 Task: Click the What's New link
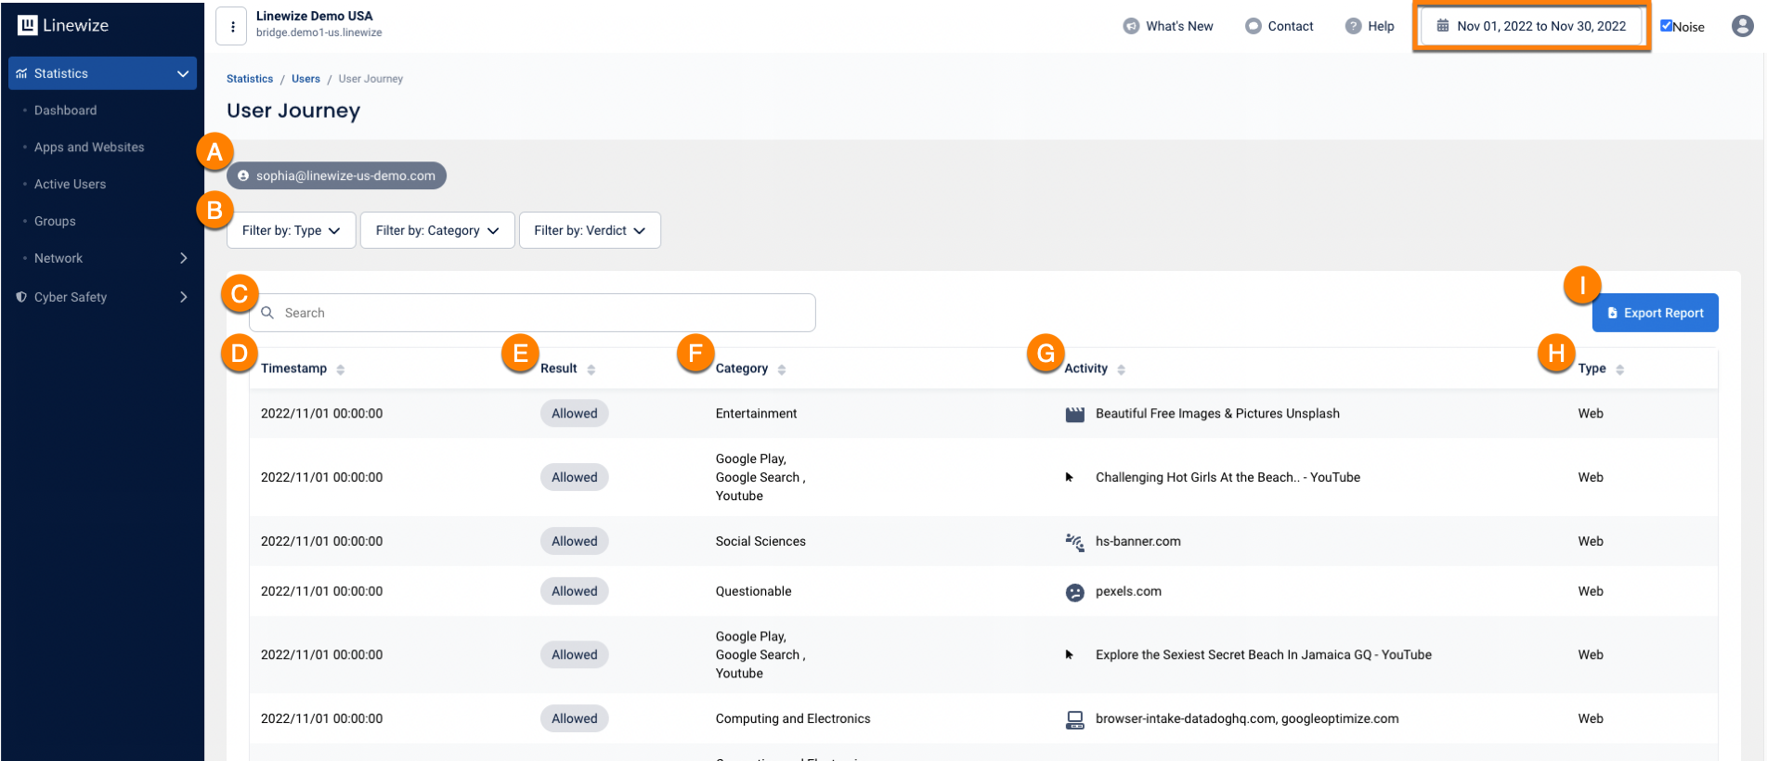(1179, 26)
